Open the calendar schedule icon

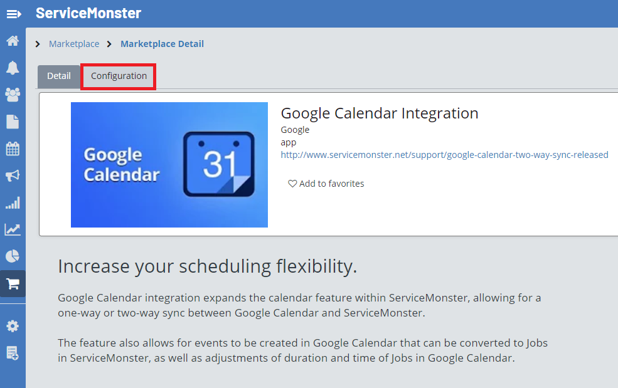[13, 149]
